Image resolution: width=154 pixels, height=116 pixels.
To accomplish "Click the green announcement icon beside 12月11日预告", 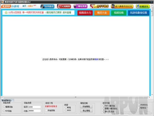I will (6, 13).
